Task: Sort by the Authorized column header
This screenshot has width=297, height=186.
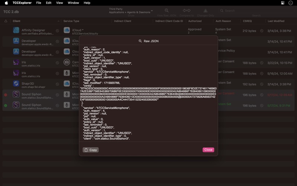Action: (x=195, y=21)
